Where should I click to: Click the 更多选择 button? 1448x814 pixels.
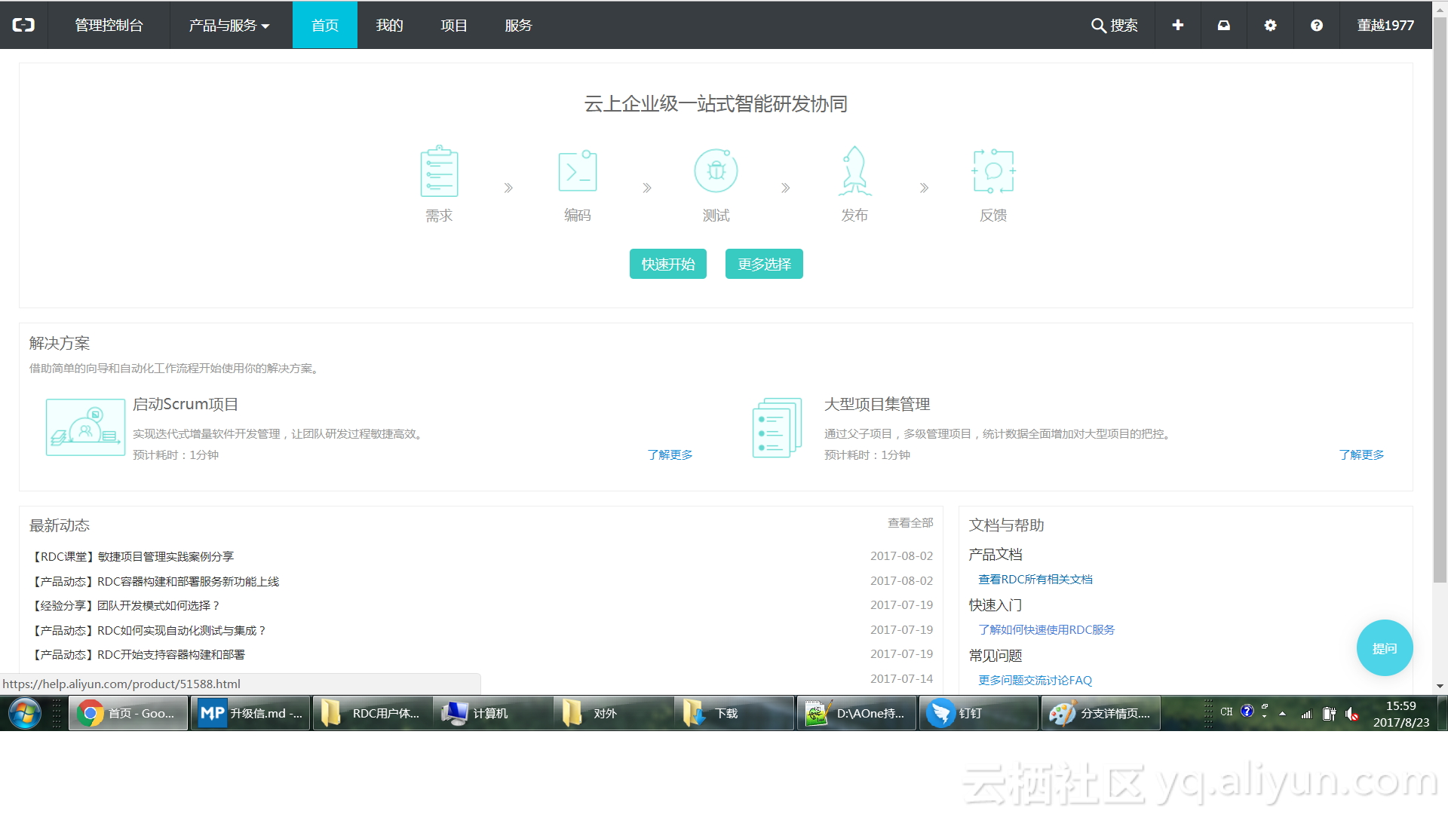tap(764, 264)
